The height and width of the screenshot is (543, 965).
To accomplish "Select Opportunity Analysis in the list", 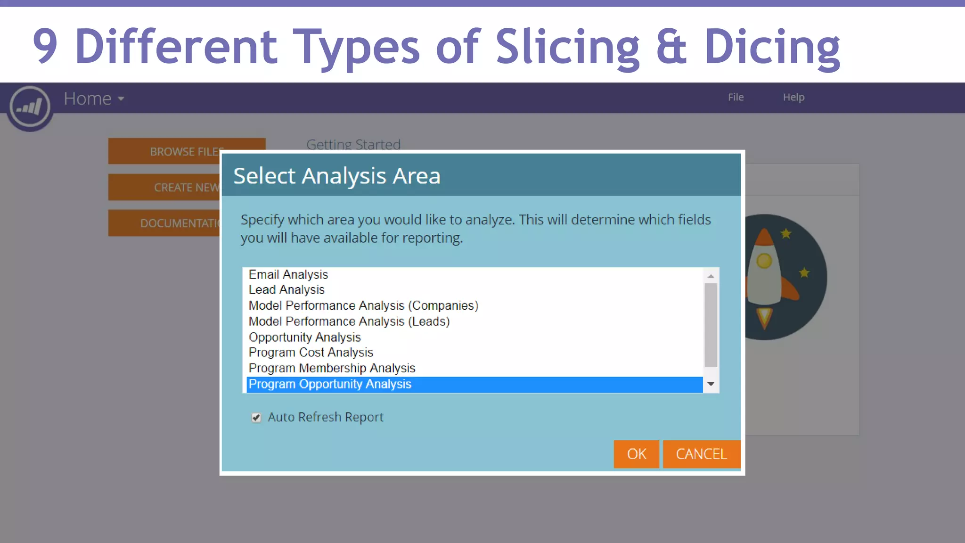I will pyautogui.click(x=474, y=337).
